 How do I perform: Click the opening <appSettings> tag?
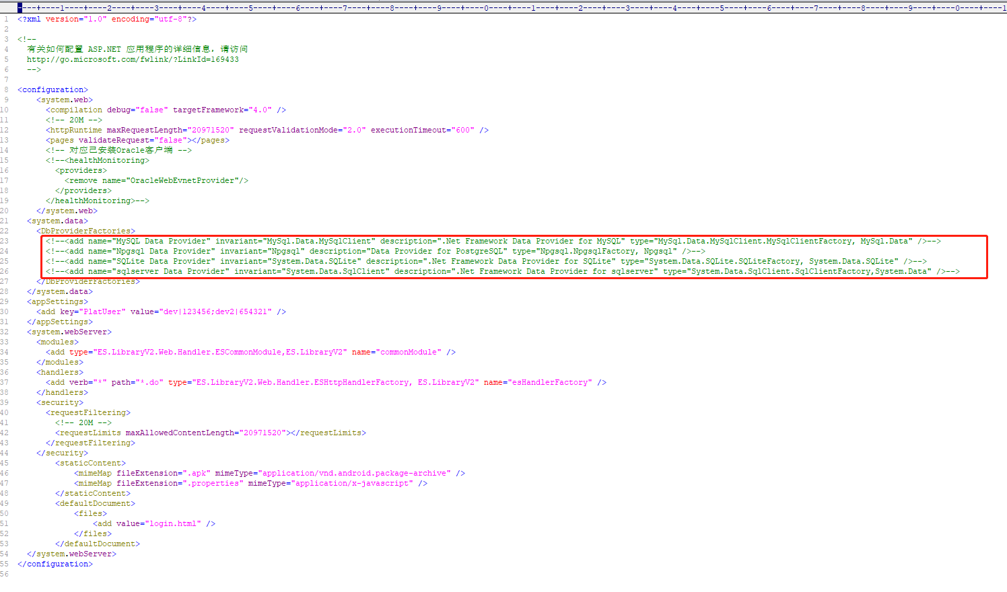point(57,301)
